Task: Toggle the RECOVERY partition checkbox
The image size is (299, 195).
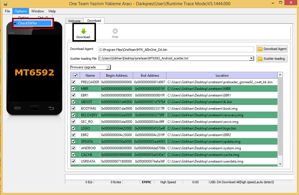Action: click(x=74, y=115)
